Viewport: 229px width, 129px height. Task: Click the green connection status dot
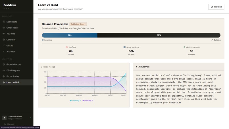[30, 118]
